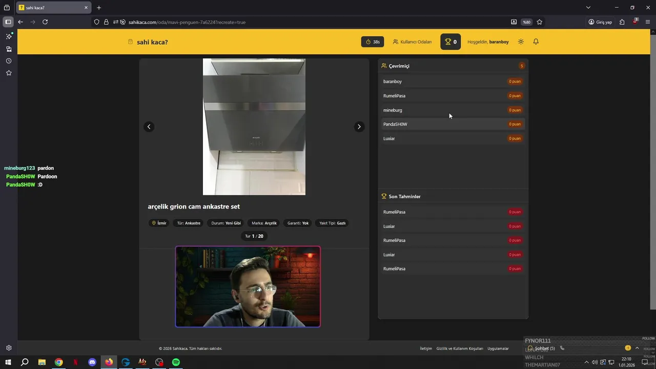Click the padlock connection icon

[x=106, y=22]
